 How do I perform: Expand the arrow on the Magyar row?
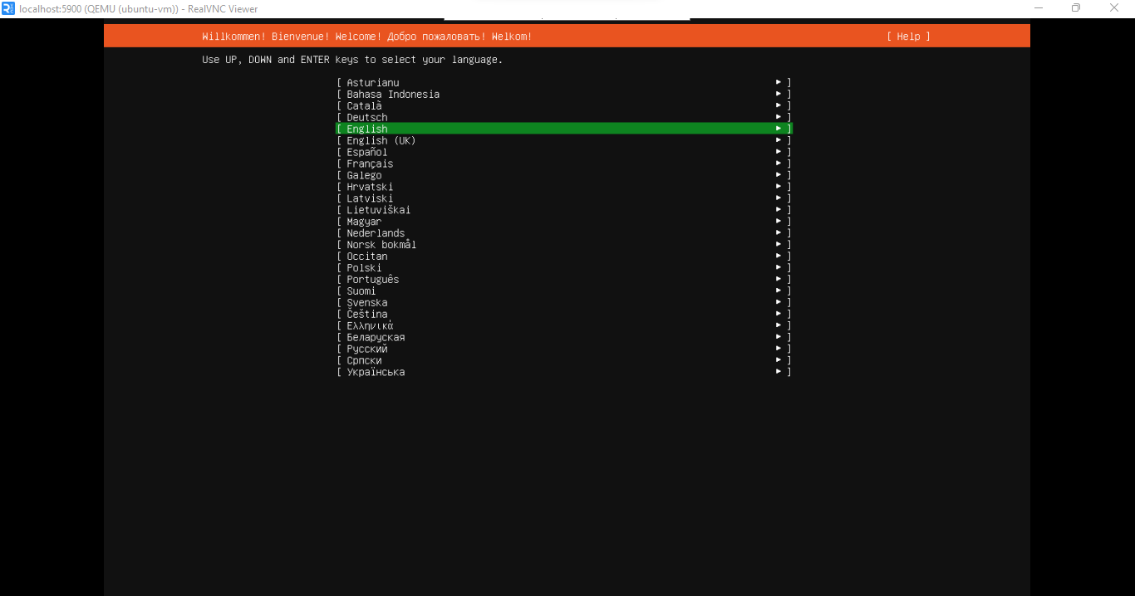[779, 222]
